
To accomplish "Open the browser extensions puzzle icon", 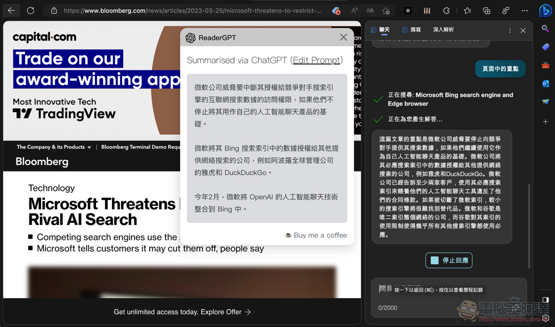I will [446, 11].
